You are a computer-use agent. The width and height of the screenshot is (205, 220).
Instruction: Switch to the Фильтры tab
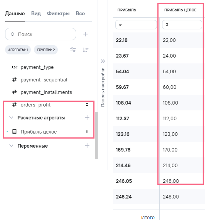point(58,13)
